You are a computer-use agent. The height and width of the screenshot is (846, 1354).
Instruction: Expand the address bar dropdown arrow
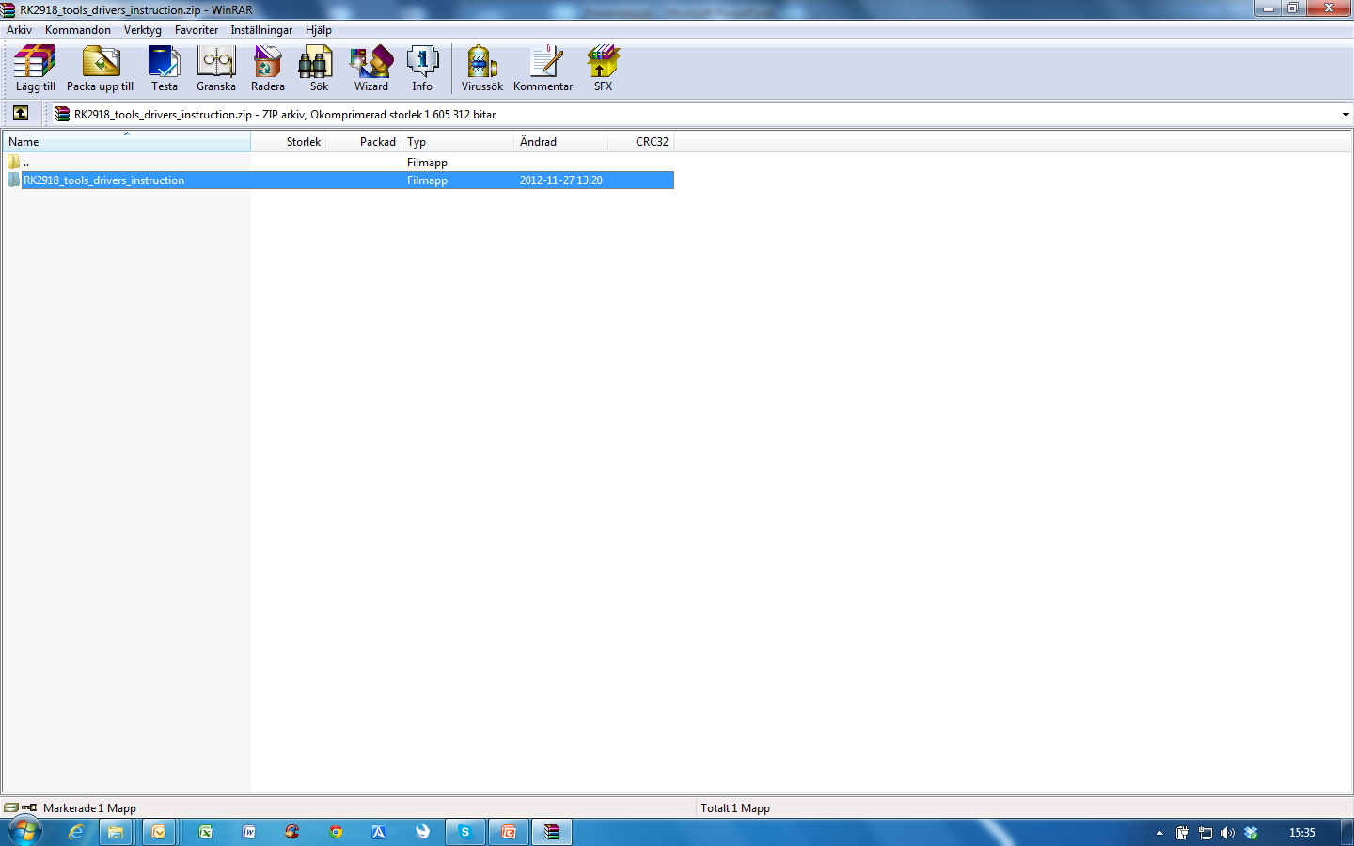[1346, 115]
